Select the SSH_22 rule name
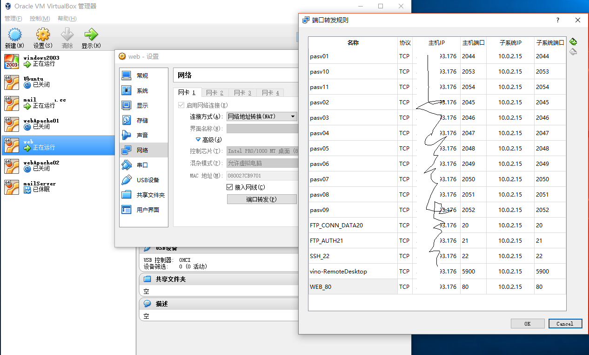This screenshot has height=355, width=589. point(353,256)
